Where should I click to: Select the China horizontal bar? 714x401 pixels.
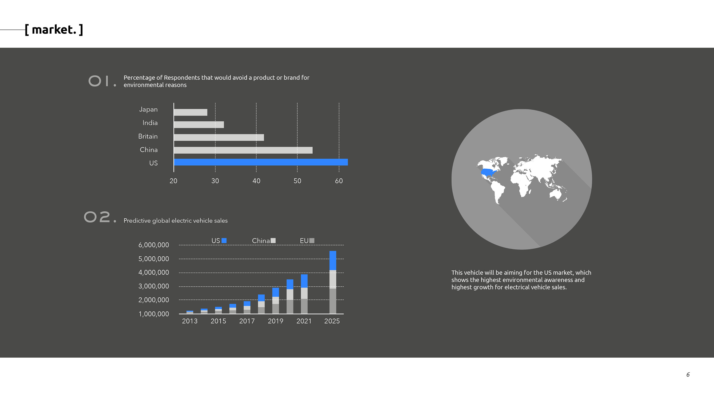[x=243, y=150]
